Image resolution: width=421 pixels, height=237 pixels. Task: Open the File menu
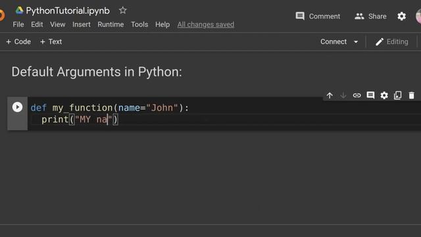pyautogui.click(x=18, y=24)
